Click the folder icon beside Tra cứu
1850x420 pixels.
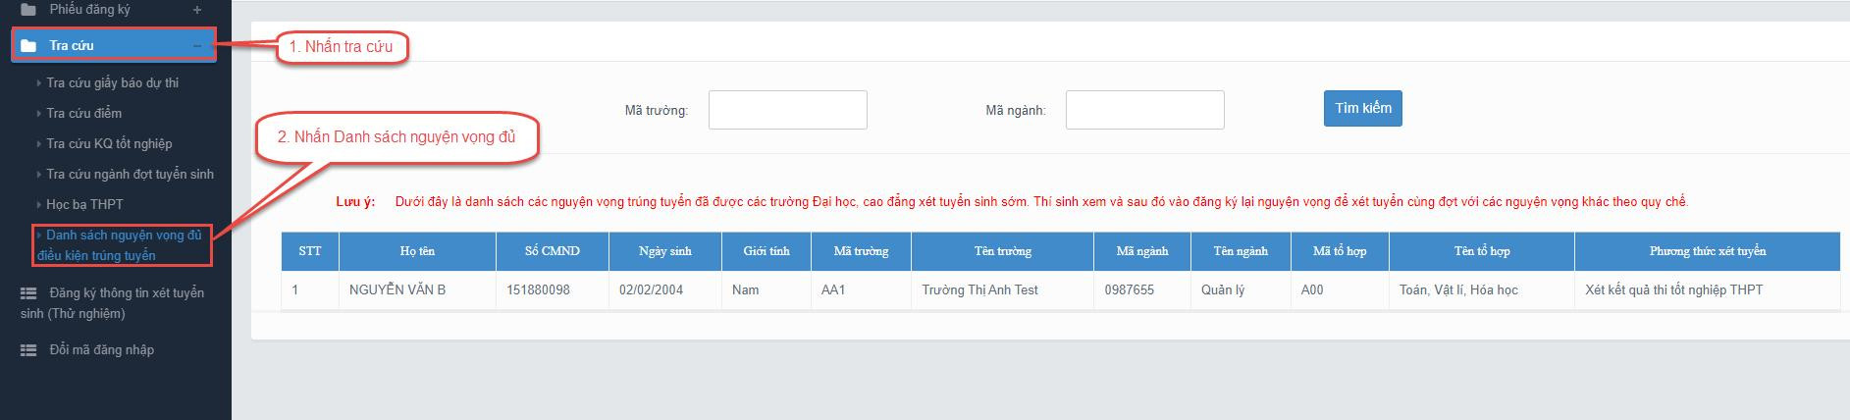pos(28,46)
